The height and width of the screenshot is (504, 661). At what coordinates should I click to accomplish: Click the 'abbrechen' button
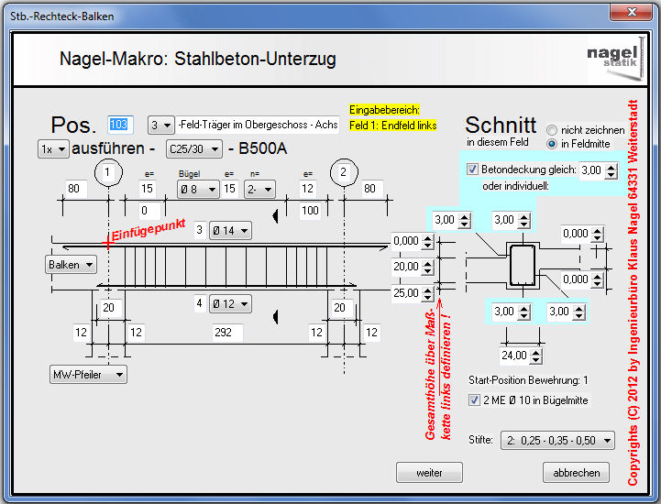click(577, 473)
